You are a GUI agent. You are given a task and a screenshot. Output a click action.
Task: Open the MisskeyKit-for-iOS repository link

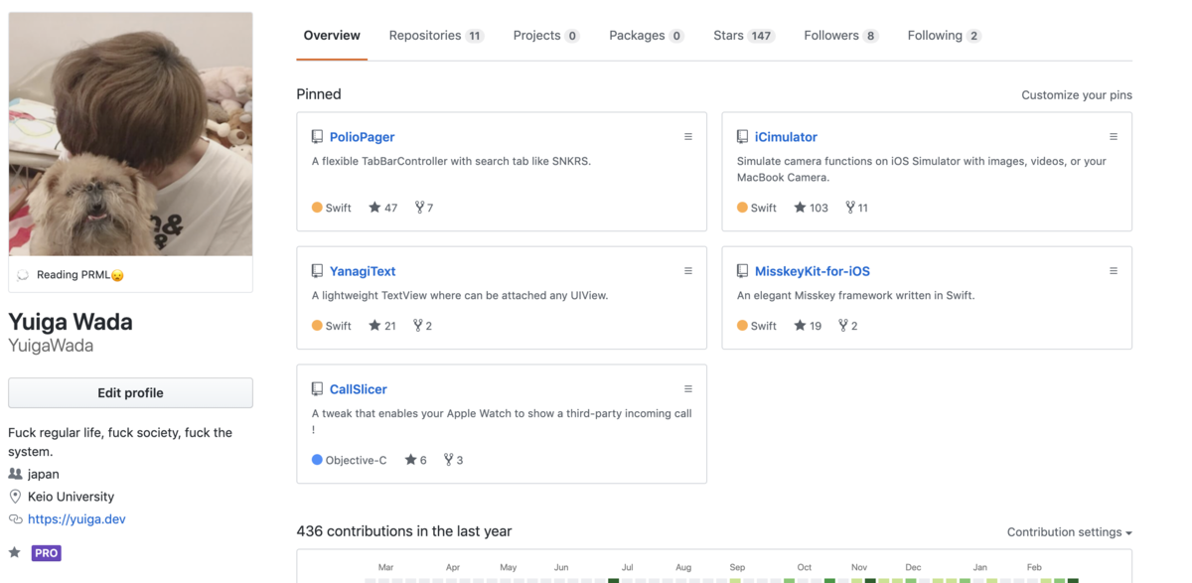click(x=813, y=271)
